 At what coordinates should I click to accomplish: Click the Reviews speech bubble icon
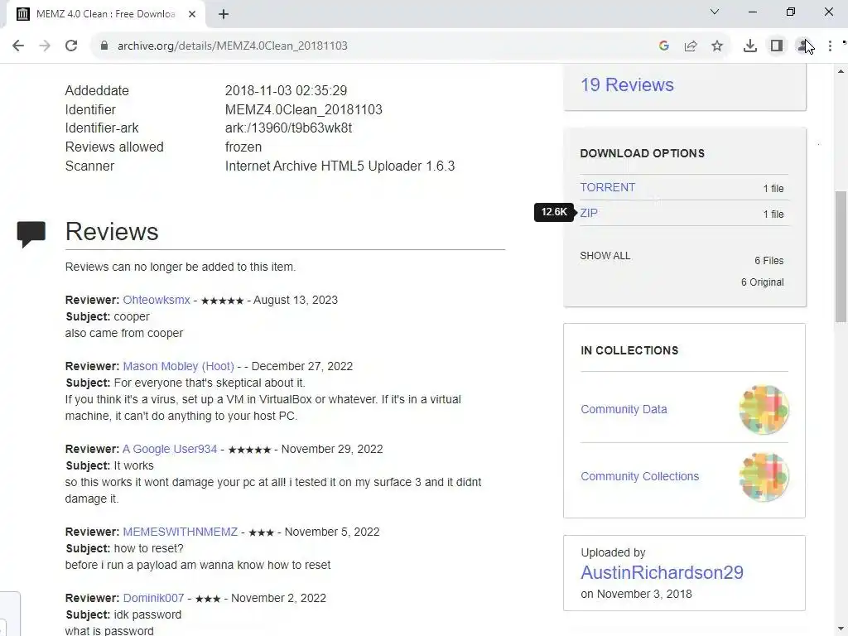[31, 234]
